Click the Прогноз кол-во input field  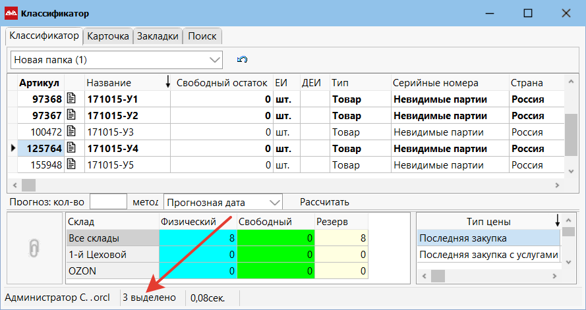pyautogui.click(x=107, y=202)
